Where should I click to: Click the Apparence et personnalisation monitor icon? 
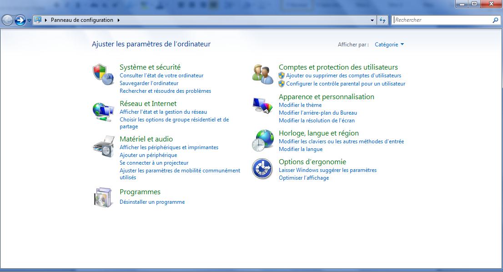pyautogui.click(x=262, y=105)
